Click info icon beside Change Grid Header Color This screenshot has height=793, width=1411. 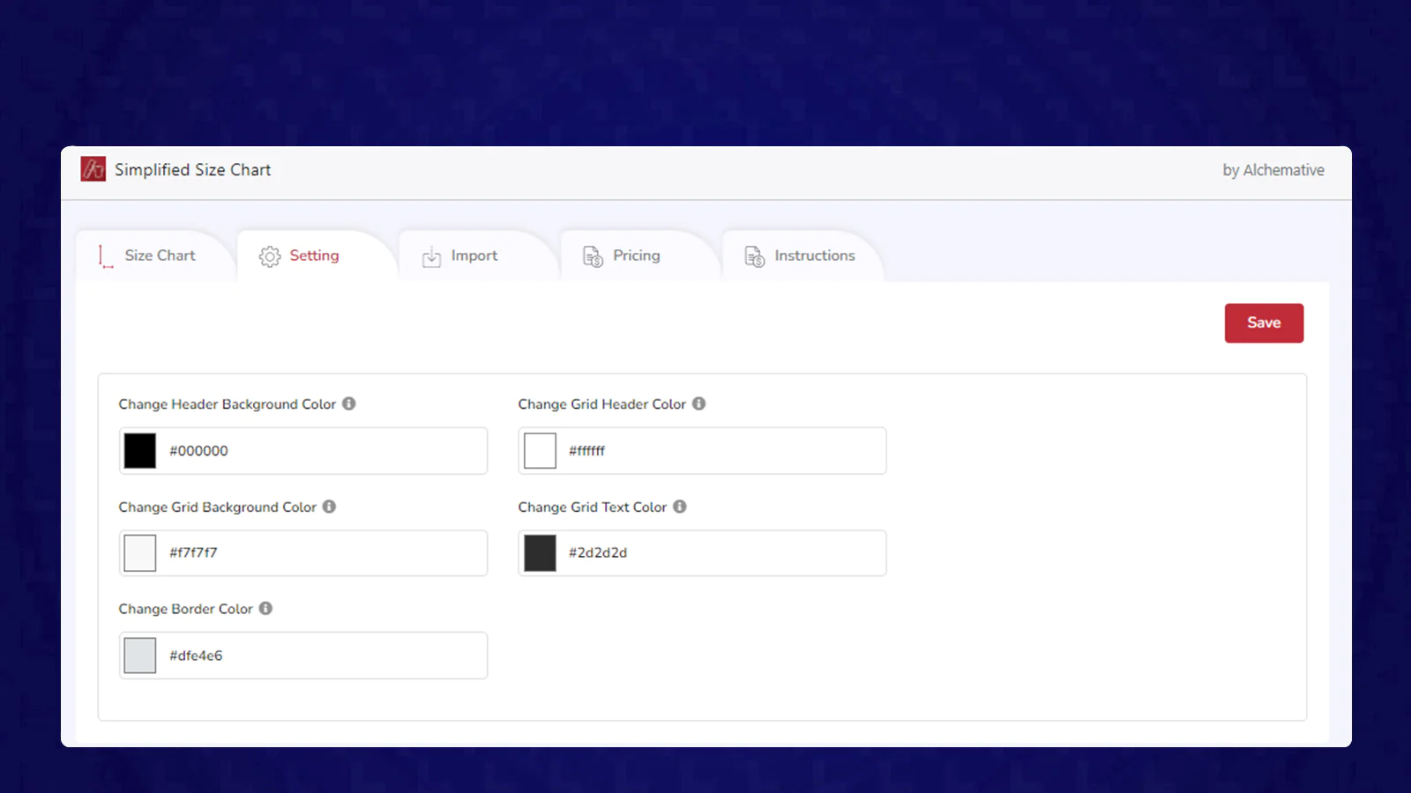coord(698,404)
